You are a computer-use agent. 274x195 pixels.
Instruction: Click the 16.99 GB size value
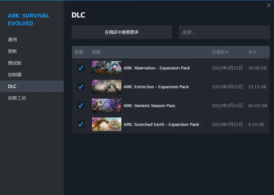pos(257,68)
